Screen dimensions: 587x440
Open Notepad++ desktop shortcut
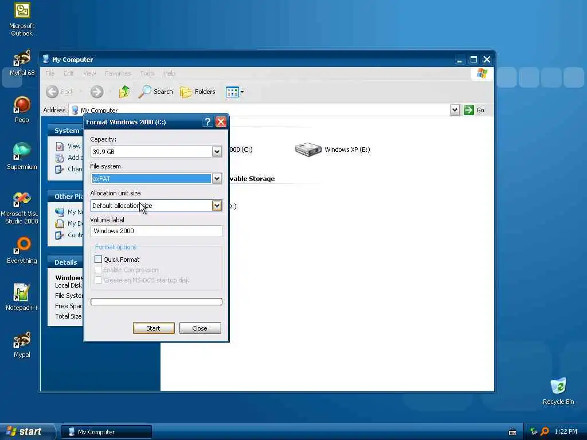pos(22,297)
